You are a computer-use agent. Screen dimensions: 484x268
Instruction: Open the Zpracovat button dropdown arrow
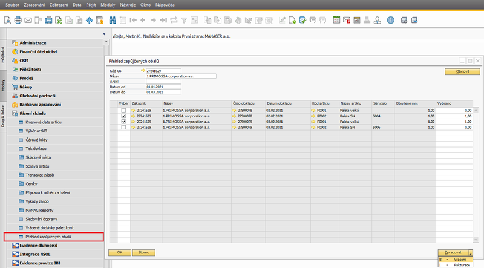click(471, 252)
